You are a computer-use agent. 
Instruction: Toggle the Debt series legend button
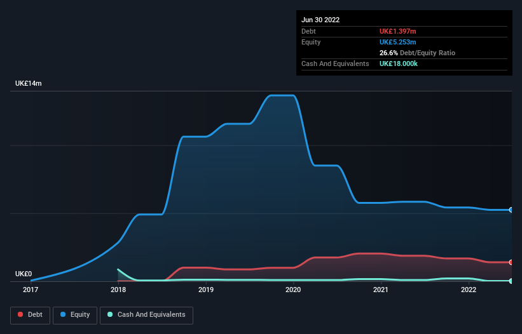[x=30, y=315]
